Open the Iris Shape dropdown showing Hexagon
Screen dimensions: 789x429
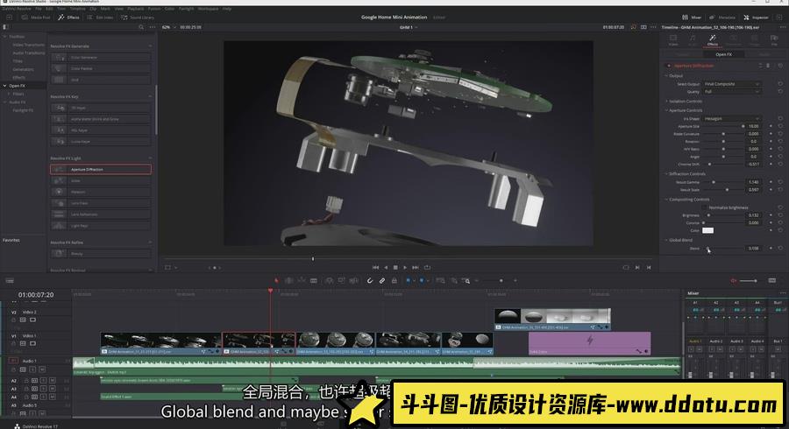732,118
